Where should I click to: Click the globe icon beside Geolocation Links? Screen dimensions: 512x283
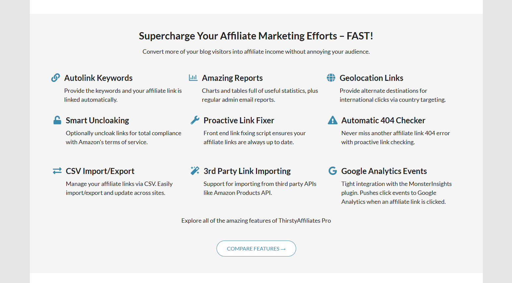coord(331,78)
